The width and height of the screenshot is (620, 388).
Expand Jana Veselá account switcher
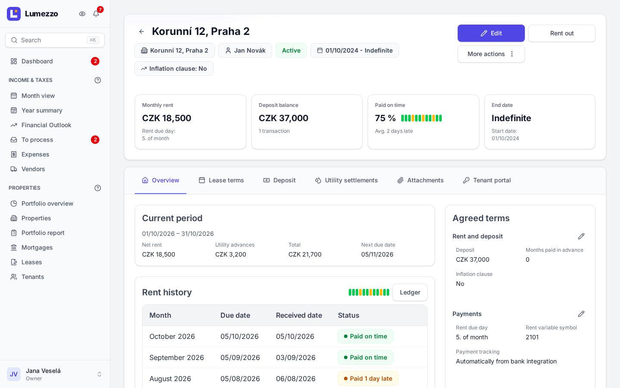coord(55,374)
